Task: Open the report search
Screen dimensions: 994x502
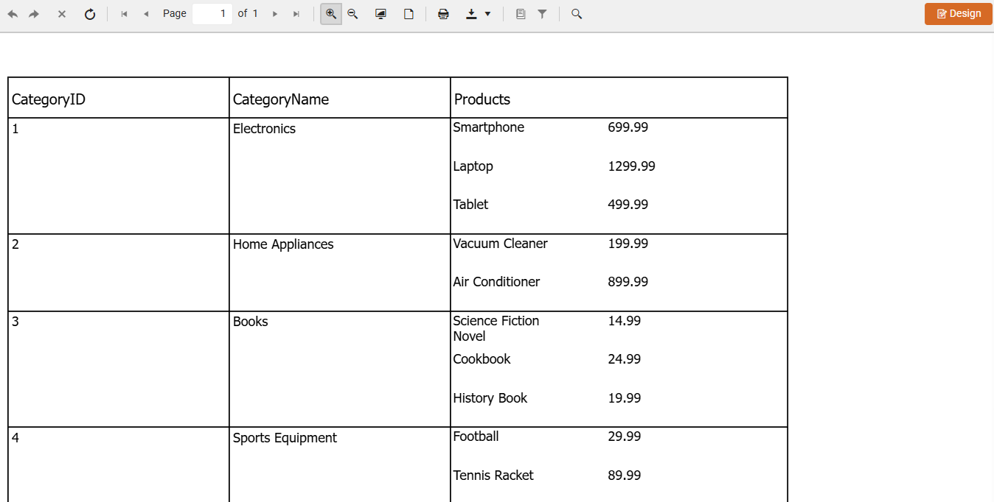Action: coord(577,13)
